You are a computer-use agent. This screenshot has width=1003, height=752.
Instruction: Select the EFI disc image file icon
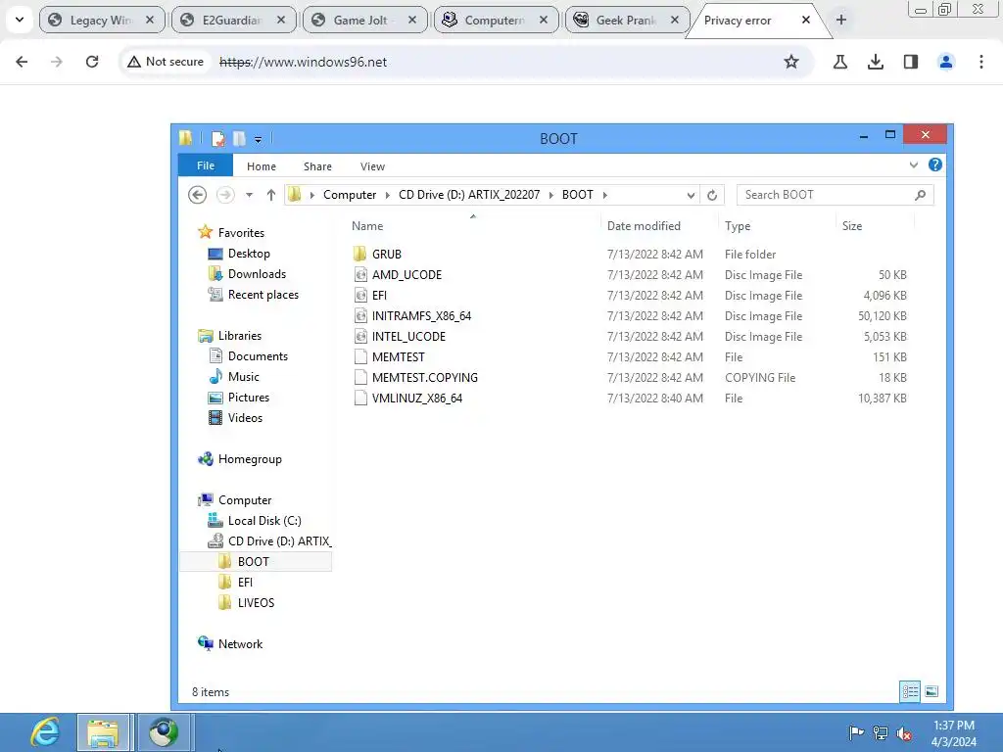360,295
